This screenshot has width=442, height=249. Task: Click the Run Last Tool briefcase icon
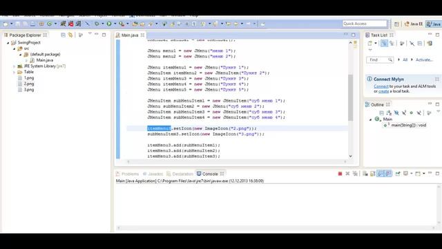(x=122, y=24)
